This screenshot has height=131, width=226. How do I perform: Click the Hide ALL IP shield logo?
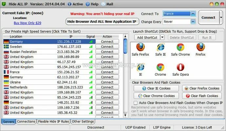point(4,4)
